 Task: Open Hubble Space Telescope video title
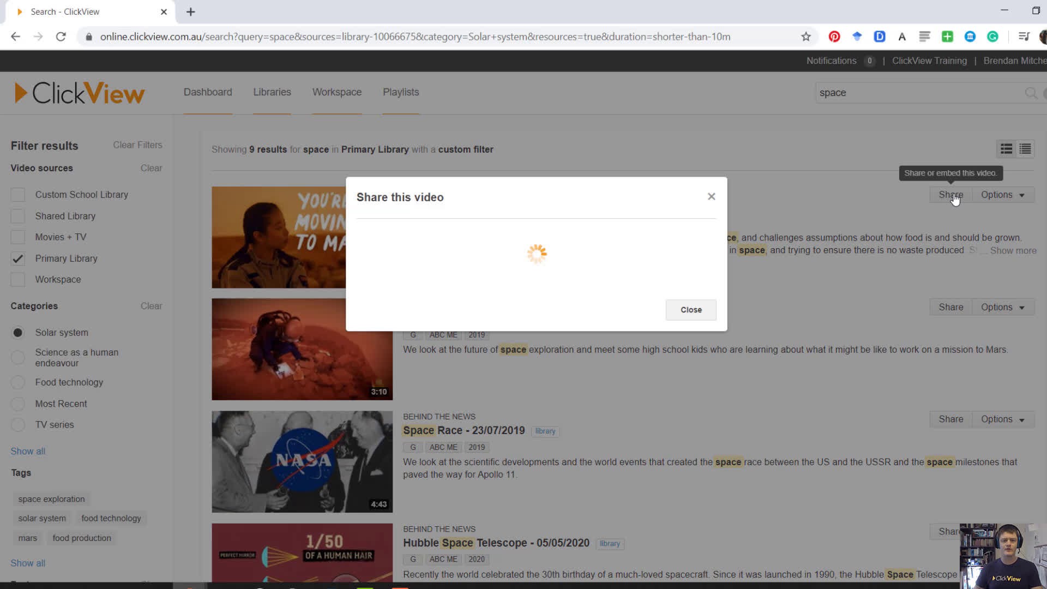[496, 543]
